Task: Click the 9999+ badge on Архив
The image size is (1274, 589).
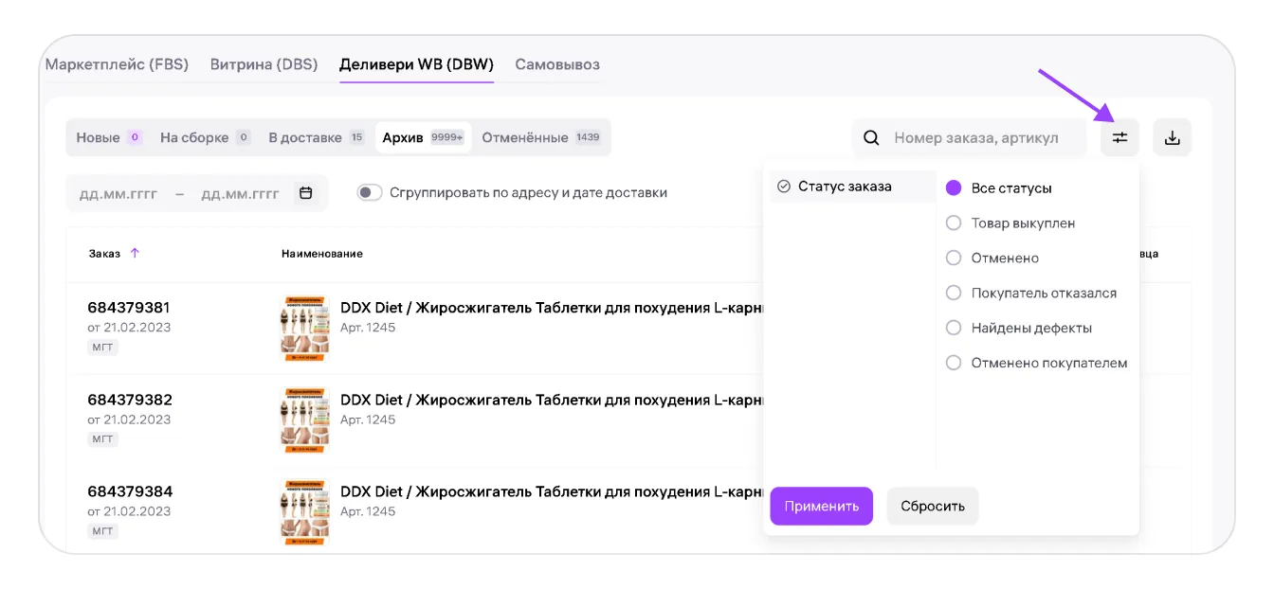Action: point(447,137)
